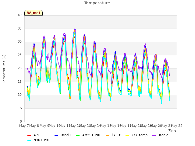The image size is (195, 146).
Task: Click the yellow li77_temp legend marker
Action: pyautogui.click(x=127, y=136)
